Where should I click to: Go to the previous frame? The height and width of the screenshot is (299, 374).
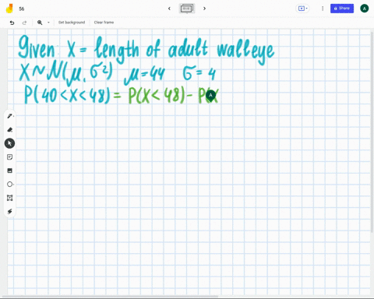(169, 9)
